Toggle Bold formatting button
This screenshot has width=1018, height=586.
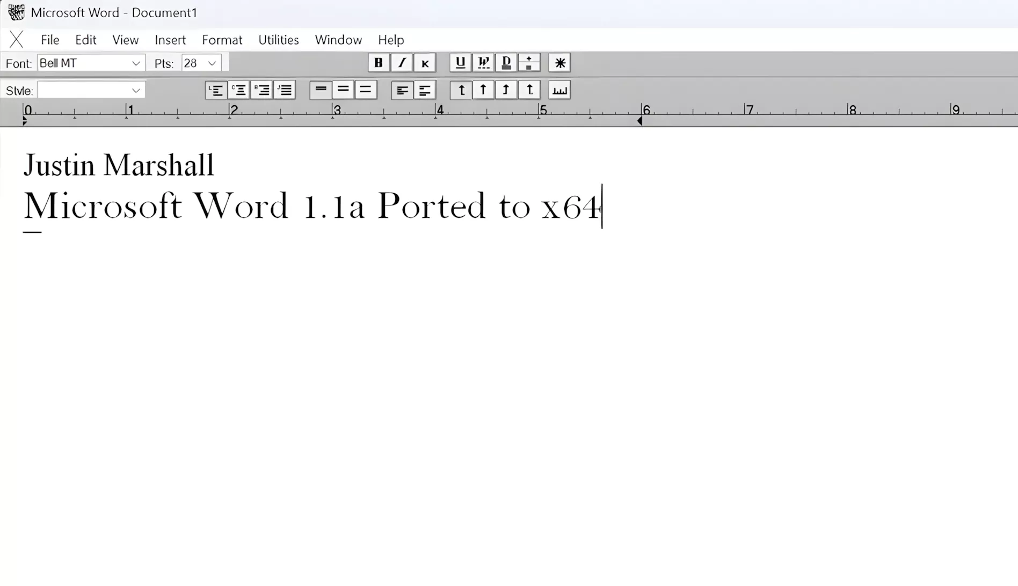[379, 63]
